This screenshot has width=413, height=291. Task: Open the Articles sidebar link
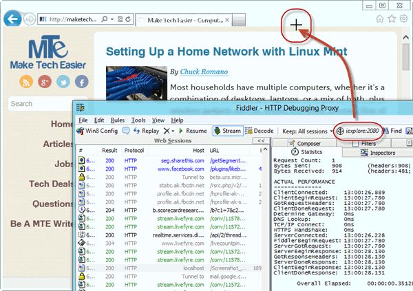click(58, 144)
